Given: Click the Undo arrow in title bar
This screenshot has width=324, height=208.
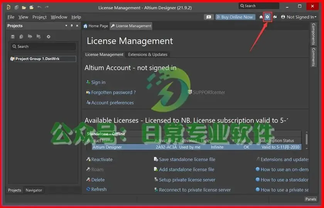Looking at the screenshot, I should click(x=39, y=7).
